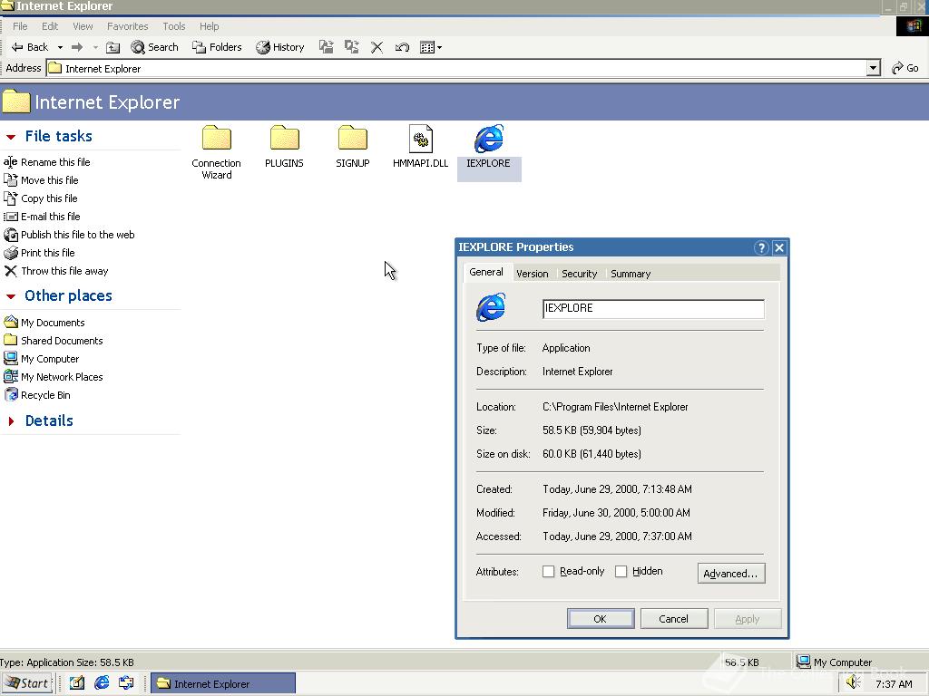Open the View menu
This screenshot has width=929, height=696.
tap(83, 26)
